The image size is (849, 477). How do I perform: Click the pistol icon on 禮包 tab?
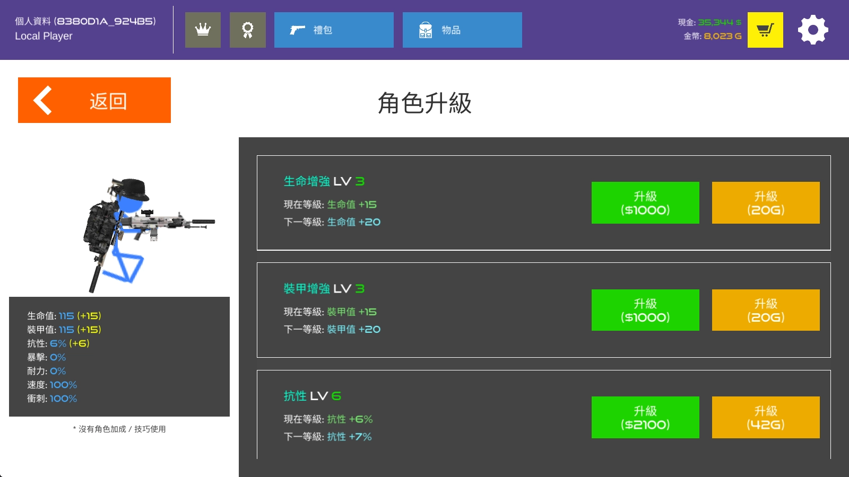tap(297, 30)
